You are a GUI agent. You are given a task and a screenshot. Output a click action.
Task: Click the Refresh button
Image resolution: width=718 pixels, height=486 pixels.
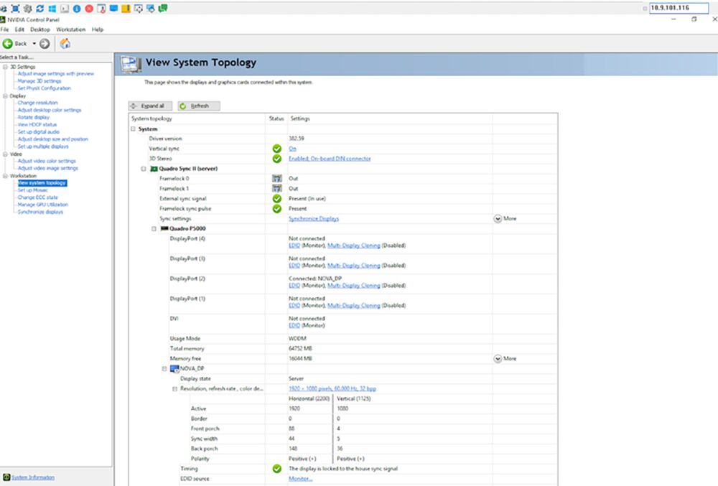pyautogui.click(x=199, y=106)
